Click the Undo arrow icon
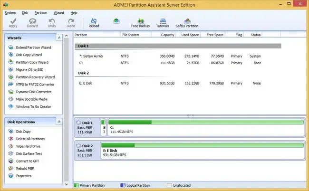The width and height of the screenshot is (309, 191). (52, 21)
